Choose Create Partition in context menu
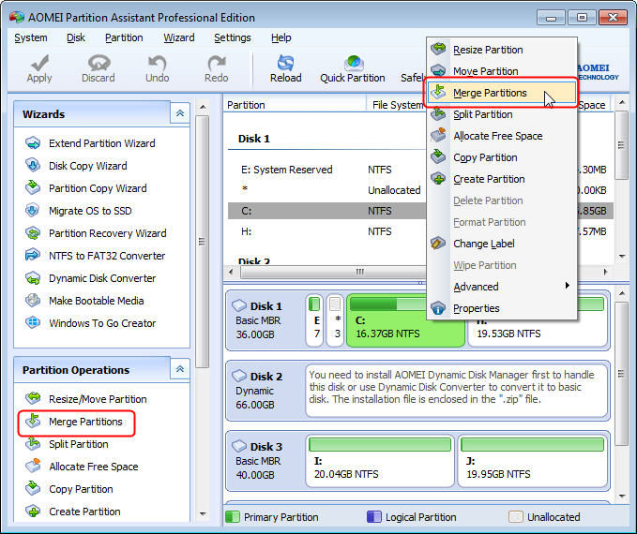Viewport: 637px width, 534px height. (502, 179)
